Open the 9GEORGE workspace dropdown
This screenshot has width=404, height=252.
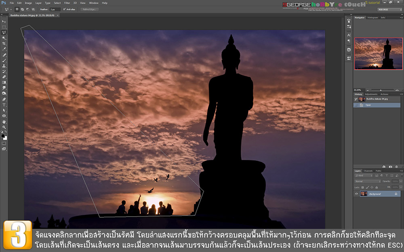click(389, 10)
